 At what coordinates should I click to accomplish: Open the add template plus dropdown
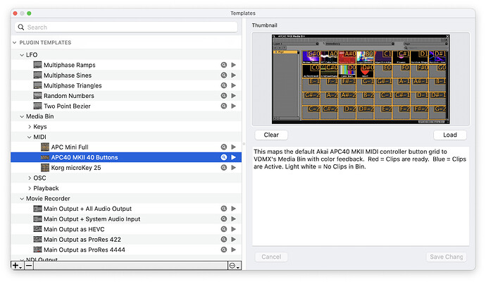tap(17, 266)
